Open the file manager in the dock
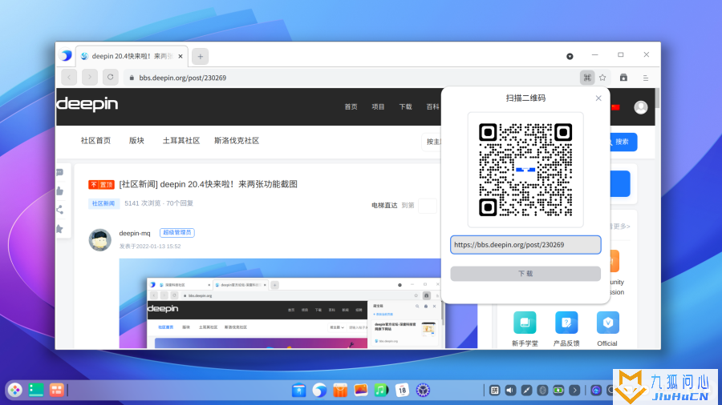Screen dimensions: 722x405 (299, 391)
